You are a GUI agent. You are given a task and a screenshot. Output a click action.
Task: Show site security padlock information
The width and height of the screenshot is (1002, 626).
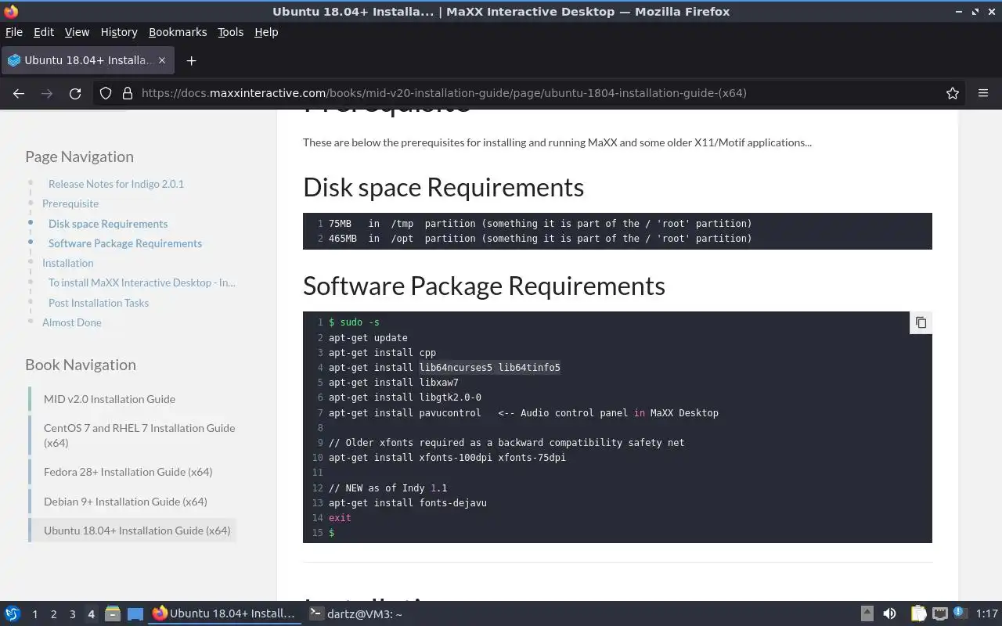coord(127,93)
